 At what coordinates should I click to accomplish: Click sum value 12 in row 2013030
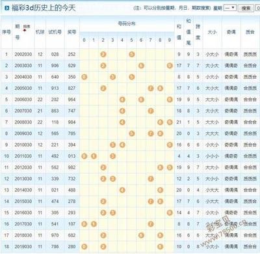click(x=179, y=178)
